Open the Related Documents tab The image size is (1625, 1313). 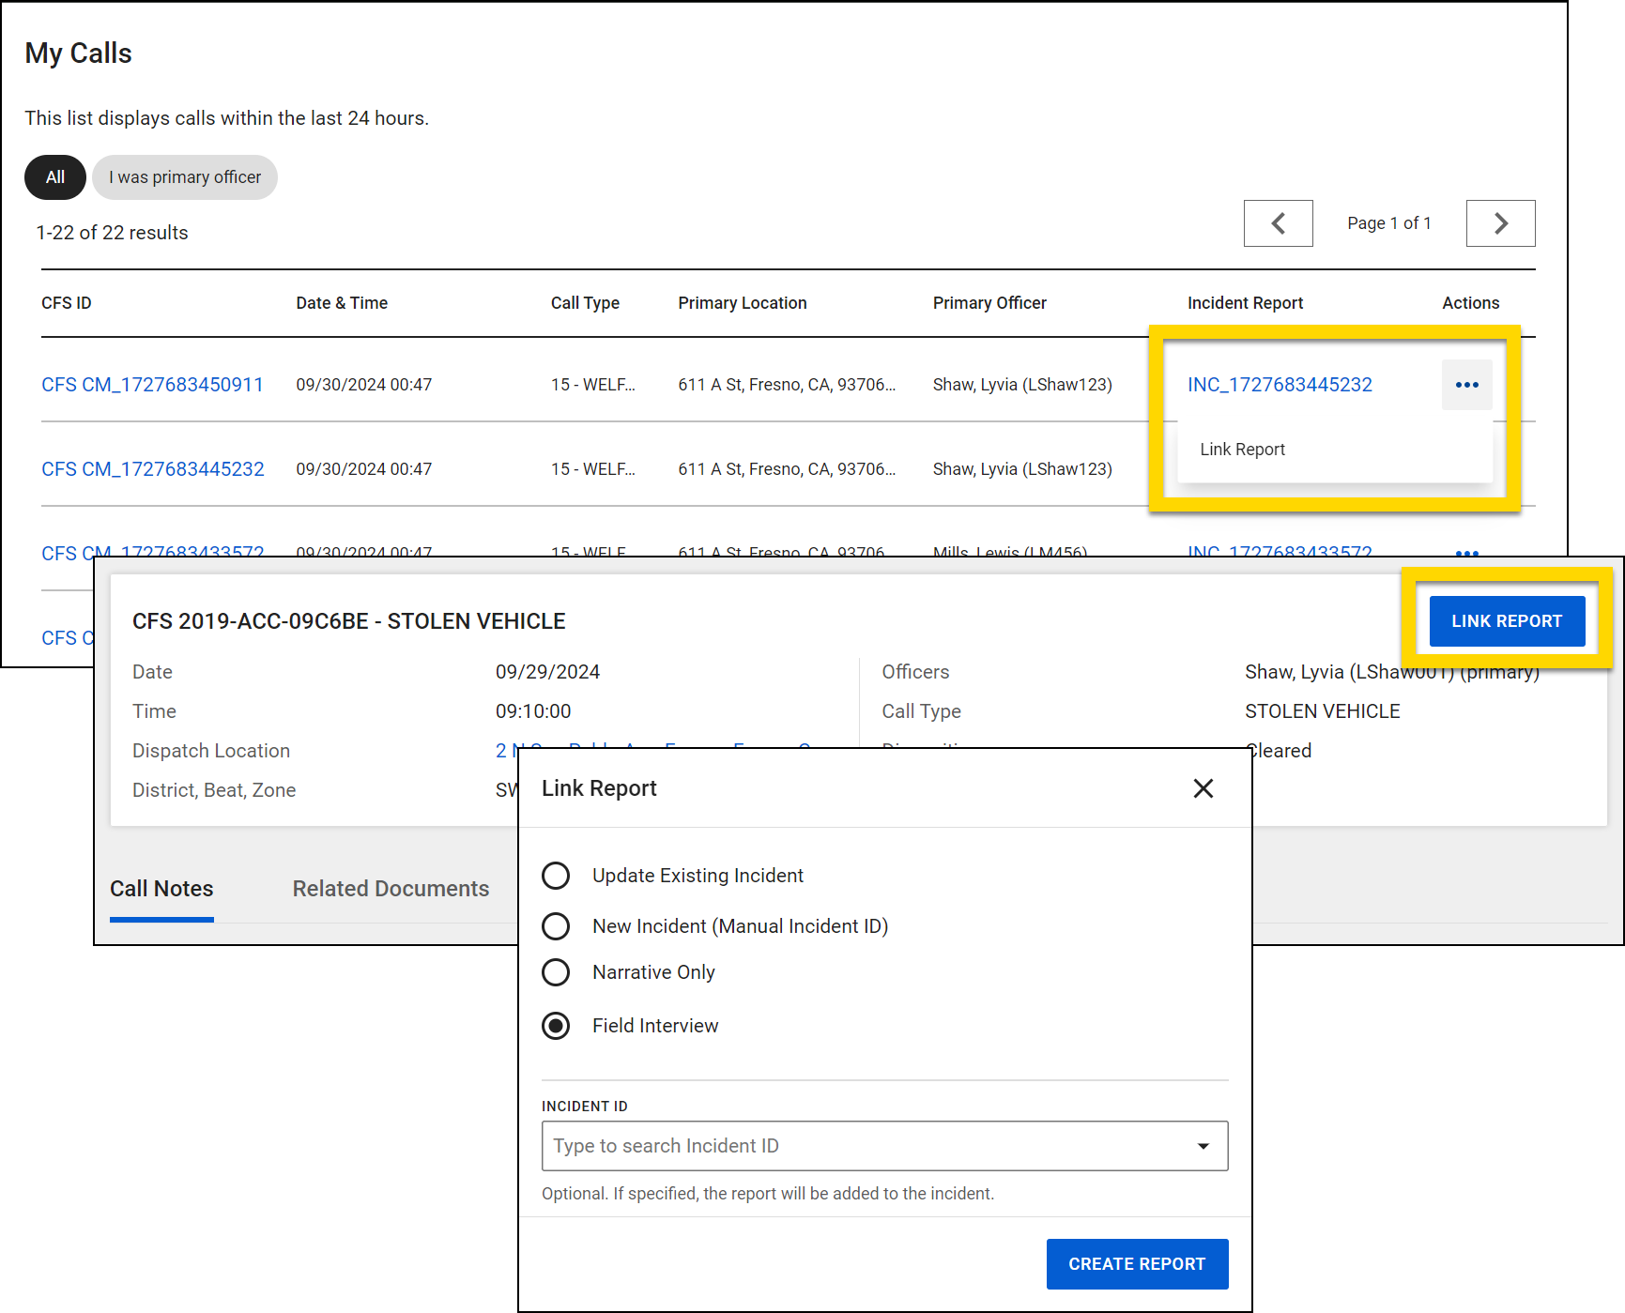[x=391, y=889]
